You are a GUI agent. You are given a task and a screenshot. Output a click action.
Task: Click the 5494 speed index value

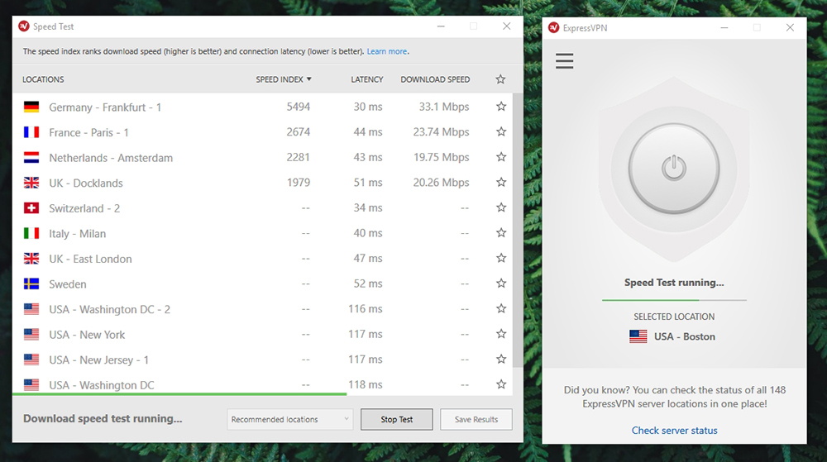pyautogui.click(x=298, y=107)
